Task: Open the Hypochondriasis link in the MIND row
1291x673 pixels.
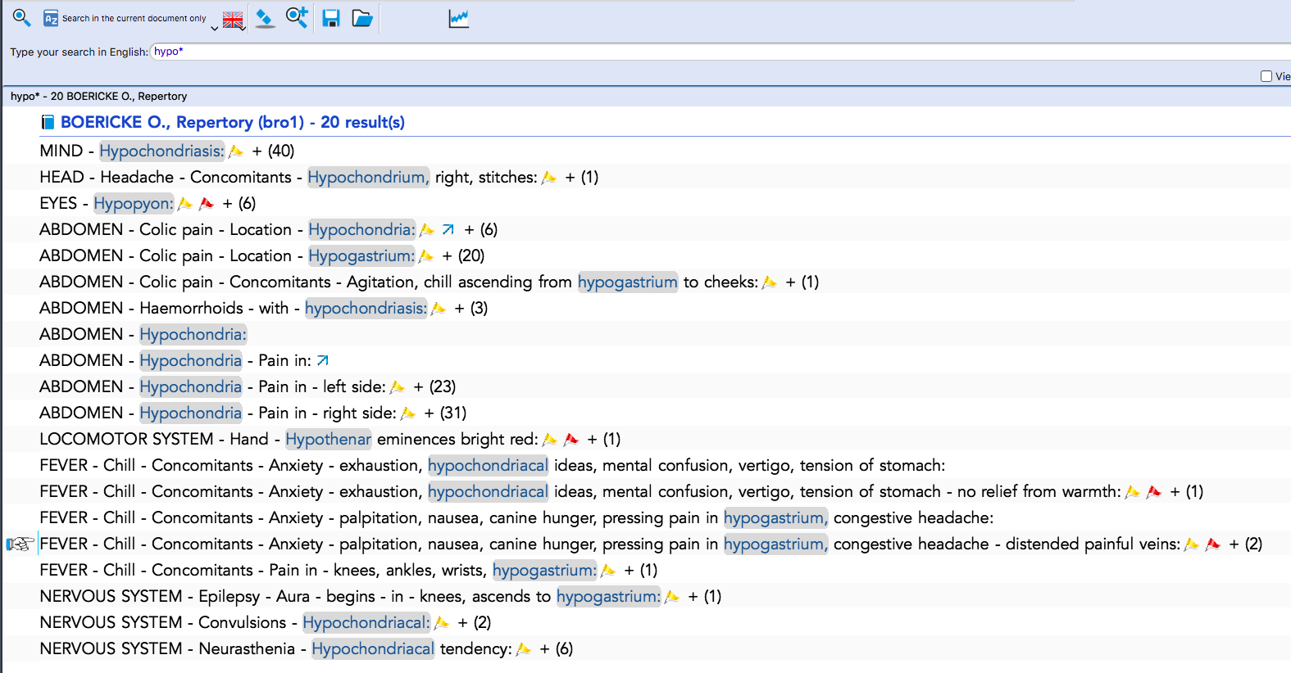Action: coord(161,151)
